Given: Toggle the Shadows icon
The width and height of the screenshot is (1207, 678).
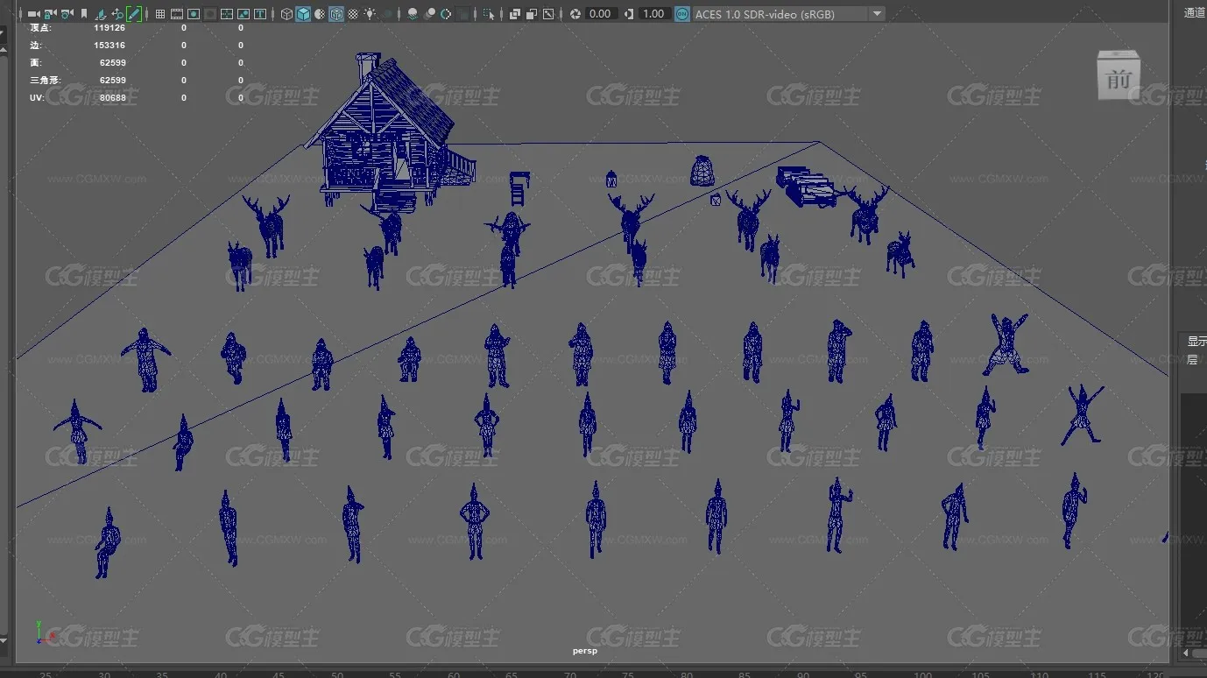Looking at the screenshot, I should tap(387, 14).
